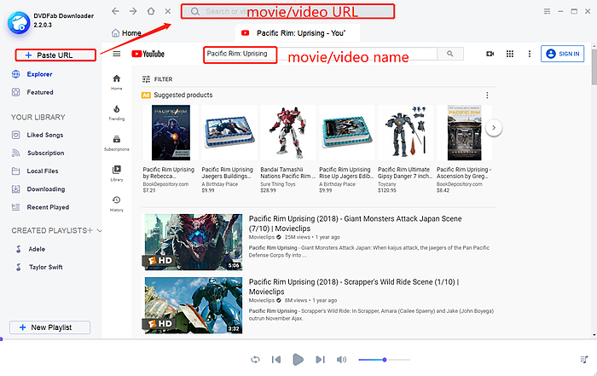The width and height of the screenshot is (597, 376).
Task: Open the Adele playlist
Action: pyautogui.click(x=31, y=249)
